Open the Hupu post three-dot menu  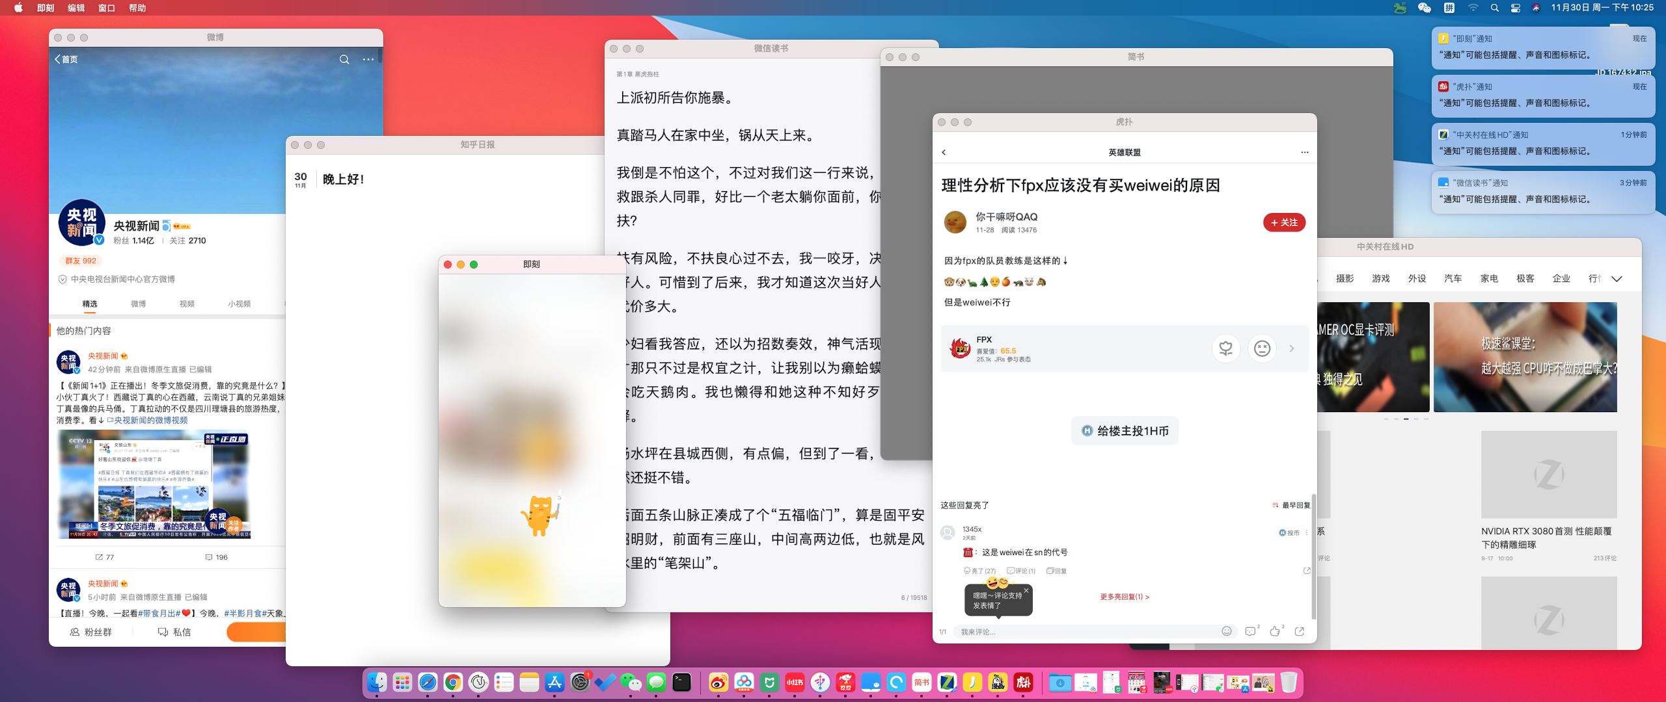tap(1304, 152)
